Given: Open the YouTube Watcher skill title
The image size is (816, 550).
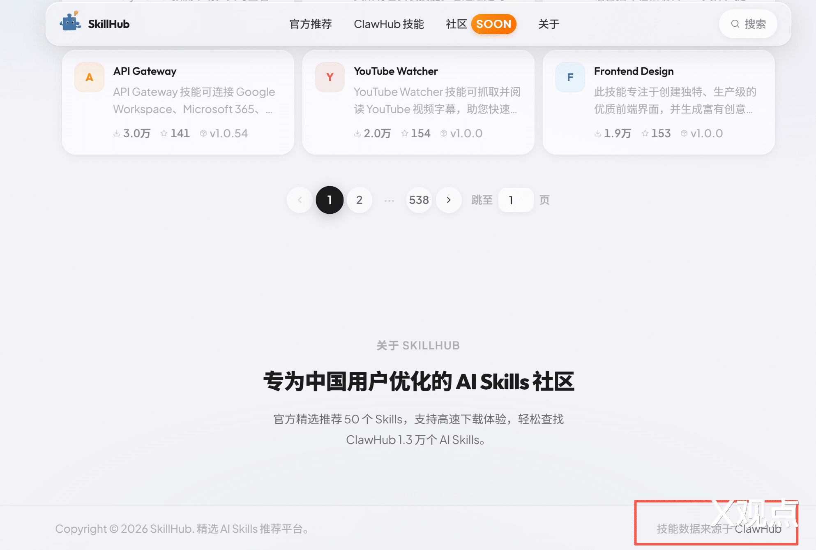Looking at the screenshot, I should (396, 71).
